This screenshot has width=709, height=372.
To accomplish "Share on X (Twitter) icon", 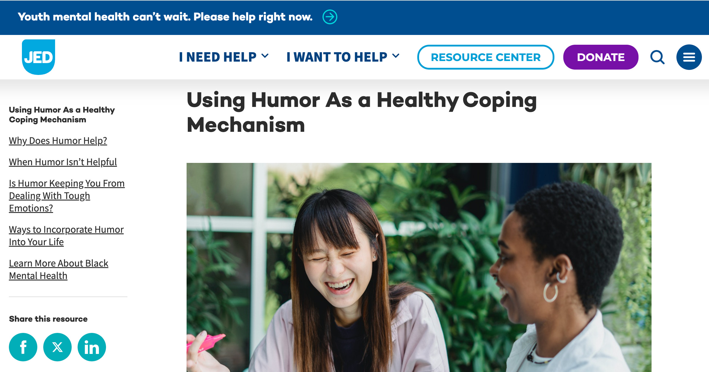I will click(x=57, y=347).
